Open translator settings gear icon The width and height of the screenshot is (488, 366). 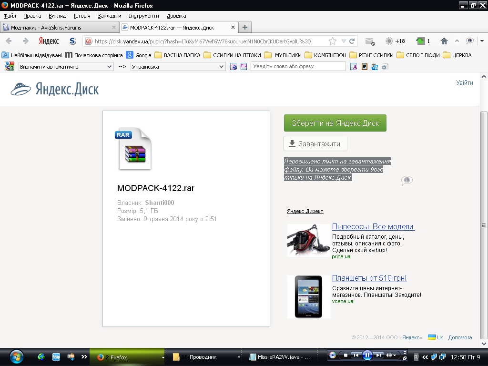pos(385,66)
